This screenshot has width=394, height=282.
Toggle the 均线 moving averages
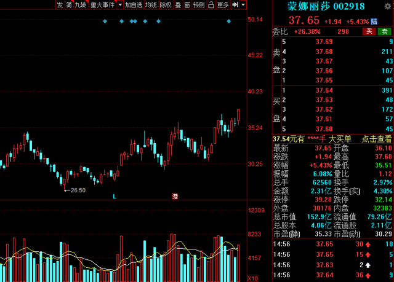click(x=151, y=4)
